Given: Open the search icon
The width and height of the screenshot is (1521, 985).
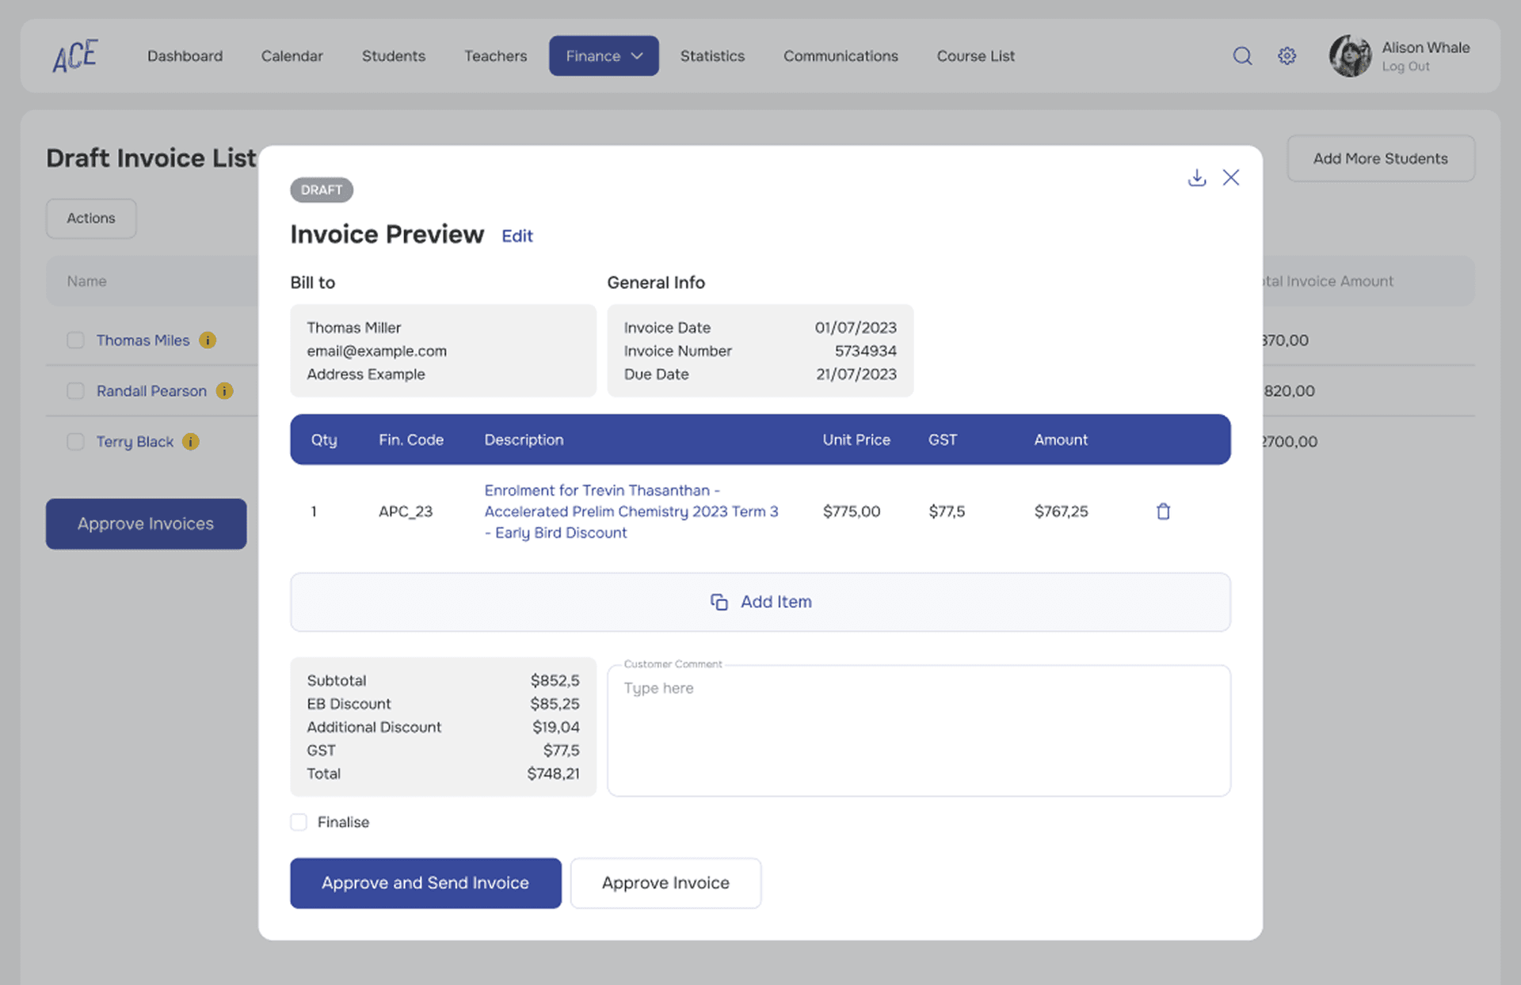Looking at the screenshot, I should click(1242, 55).
